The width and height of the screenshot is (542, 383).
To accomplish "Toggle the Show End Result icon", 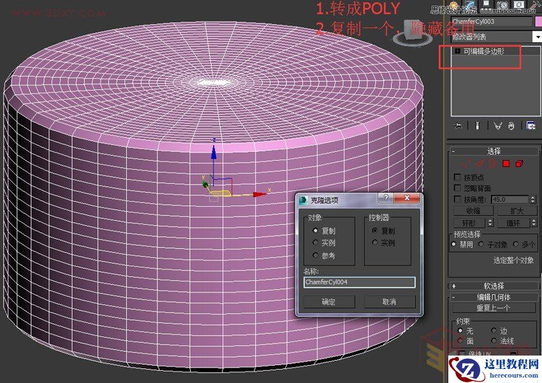I will [x=477, y=126].
